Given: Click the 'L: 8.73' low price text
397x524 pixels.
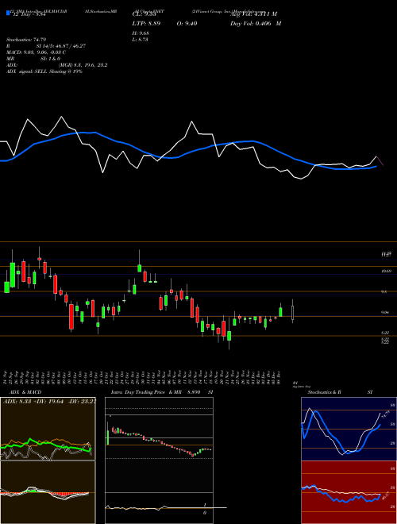Looking at the screenshot, I should tap(140, 39).
